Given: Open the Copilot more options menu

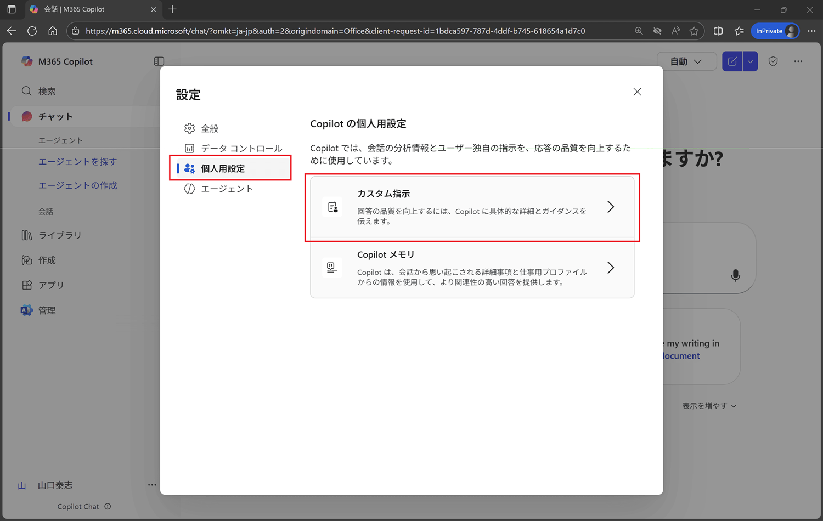Looking at the screenshot, I should (x=798, y=61).
